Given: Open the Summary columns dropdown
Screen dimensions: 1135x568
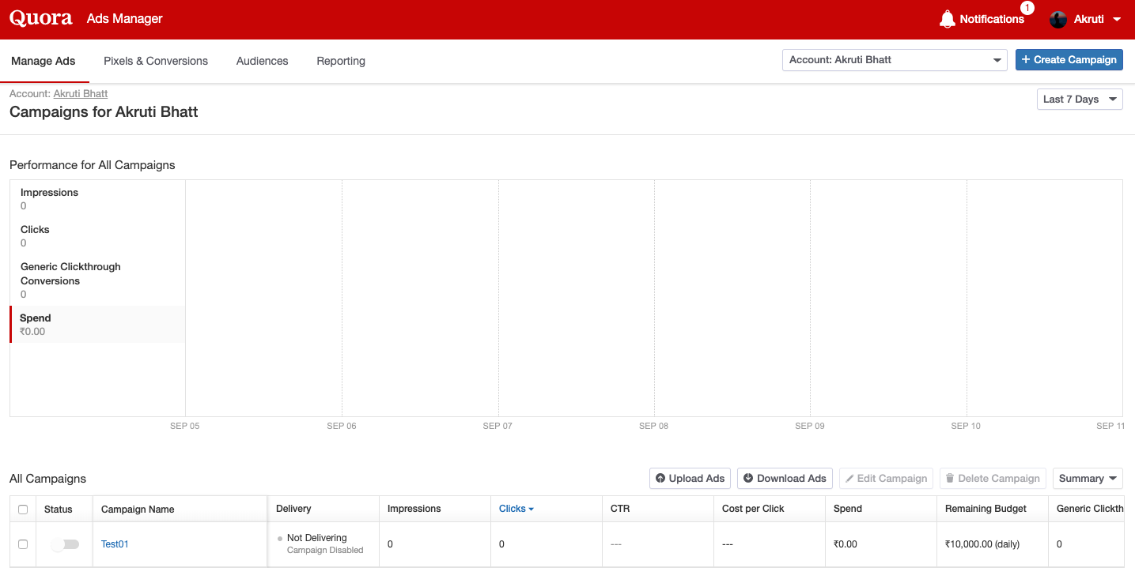Looking at the screenshot, I should pyautogui.click(x=1088, y=479).
